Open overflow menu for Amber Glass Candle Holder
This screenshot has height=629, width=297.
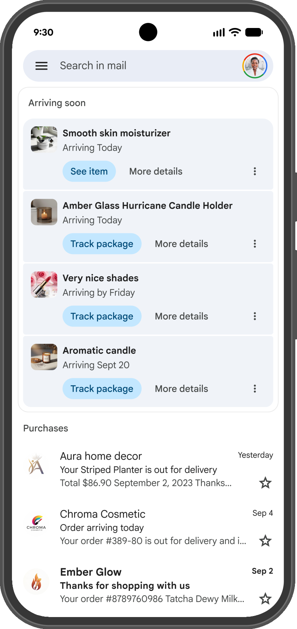pos(255,244)
